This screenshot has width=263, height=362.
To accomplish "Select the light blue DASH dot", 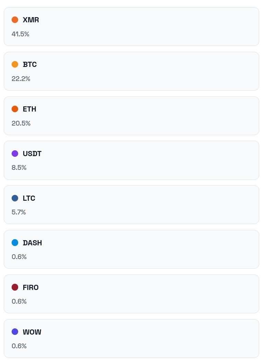I will [15, 243].
